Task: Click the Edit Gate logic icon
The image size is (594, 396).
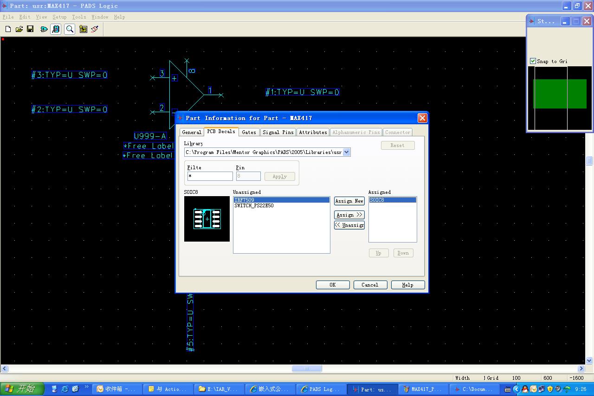Action: [x=44, y=29]
